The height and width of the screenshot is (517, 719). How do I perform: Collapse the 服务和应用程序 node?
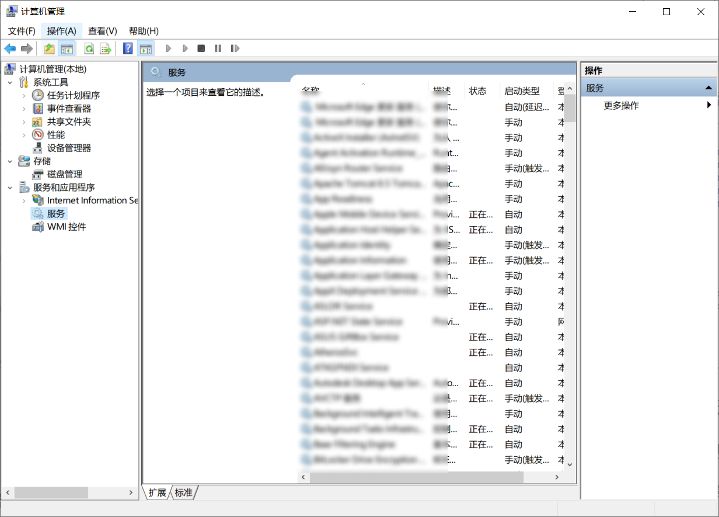click(10, 188)
